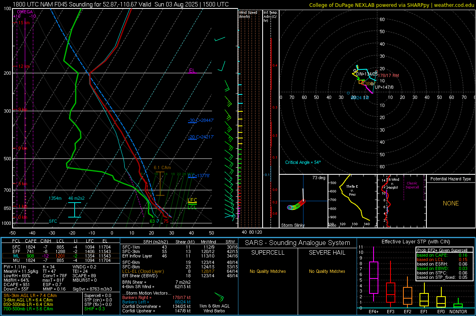This screenshot has height=316, width=476.
Task: Select the MU parcel row
Action: pyautogui.click(x=61, y=260)
